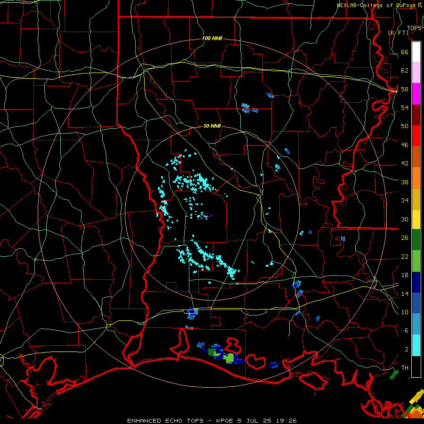
Task: Click the dark green 30 kft swatch
Action: coord(416,240)
